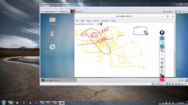Screen dimensions: 188x105
Task: Click the round pen logo above the toolbar
Action: [162, 33]
